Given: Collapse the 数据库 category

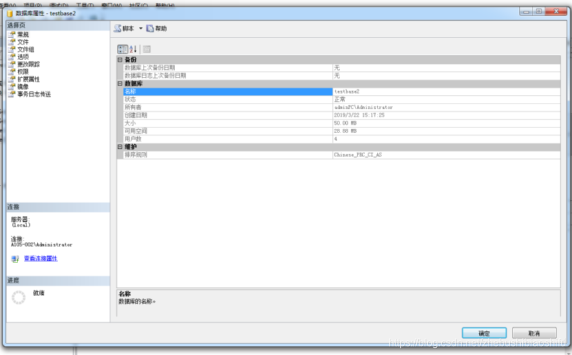Looking at the screenshot, I should coord(120,83).
